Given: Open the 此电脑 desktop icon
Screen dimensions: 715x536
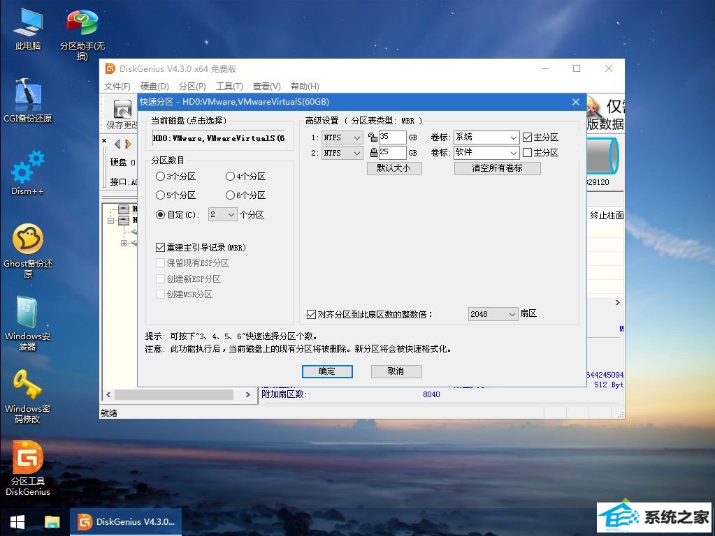Looking at the screenshot, I should point(28,28).
